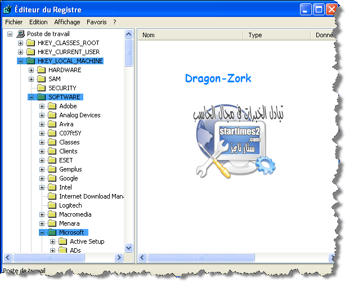Viewport: 345px width, 282px height.
Task: Click the Poste de travail computer icon
Action: pyautogui.click(x=20, y=34)
